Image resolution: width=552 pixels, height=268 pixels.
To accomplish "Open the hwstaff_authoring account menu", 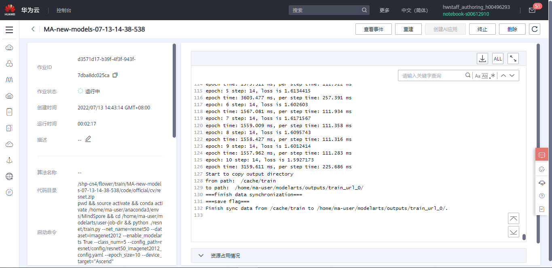I will click(x=476, y=7).
